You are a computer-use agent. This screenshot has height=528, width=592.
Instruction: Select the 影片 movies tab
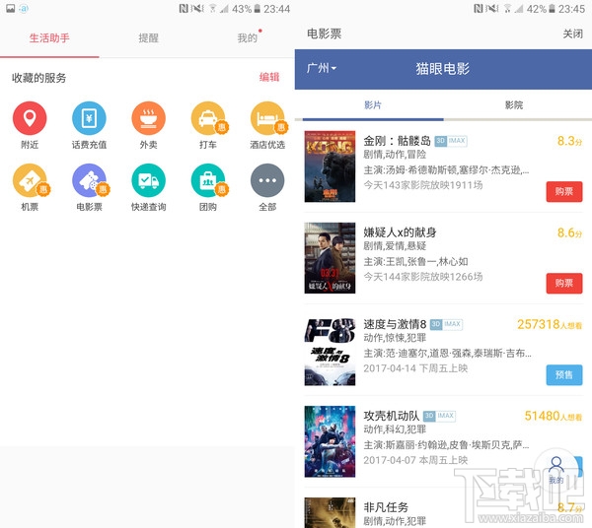coord(373,105)
